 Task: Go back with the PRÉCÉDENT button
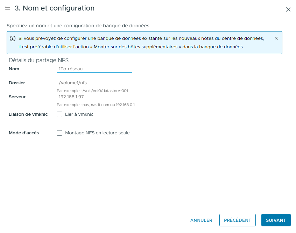(238, 220)
